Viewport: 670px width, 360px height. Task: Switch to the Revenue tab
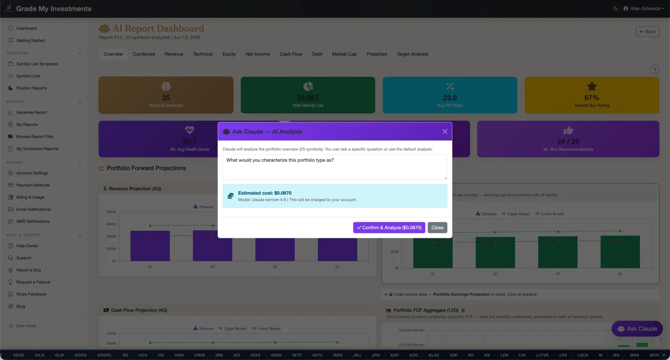tap(174, 54)
